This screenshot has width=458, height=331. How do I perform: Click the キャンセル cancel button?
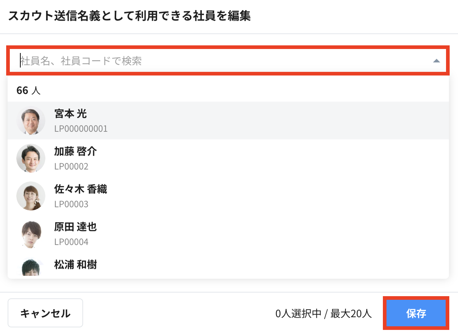[45, 313]
